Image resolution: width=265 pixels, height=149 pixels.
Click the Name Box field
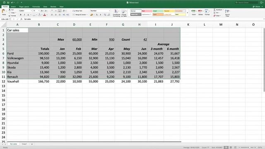click(5, 19)
